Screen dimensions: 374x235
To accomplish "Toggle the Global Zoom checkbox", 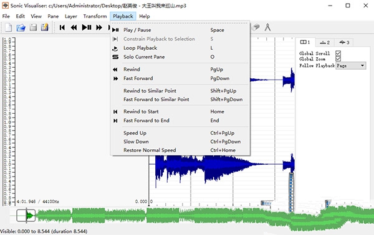I will [338, 58].
